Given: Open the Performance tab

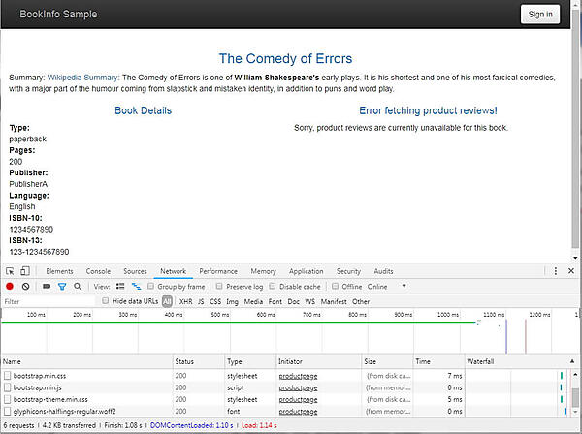Looking at the screenshot, I should (218, 272).
